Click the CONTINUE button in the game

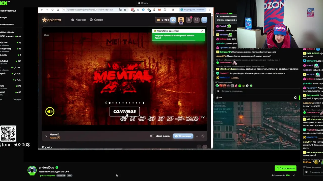(x=125, y=111)
